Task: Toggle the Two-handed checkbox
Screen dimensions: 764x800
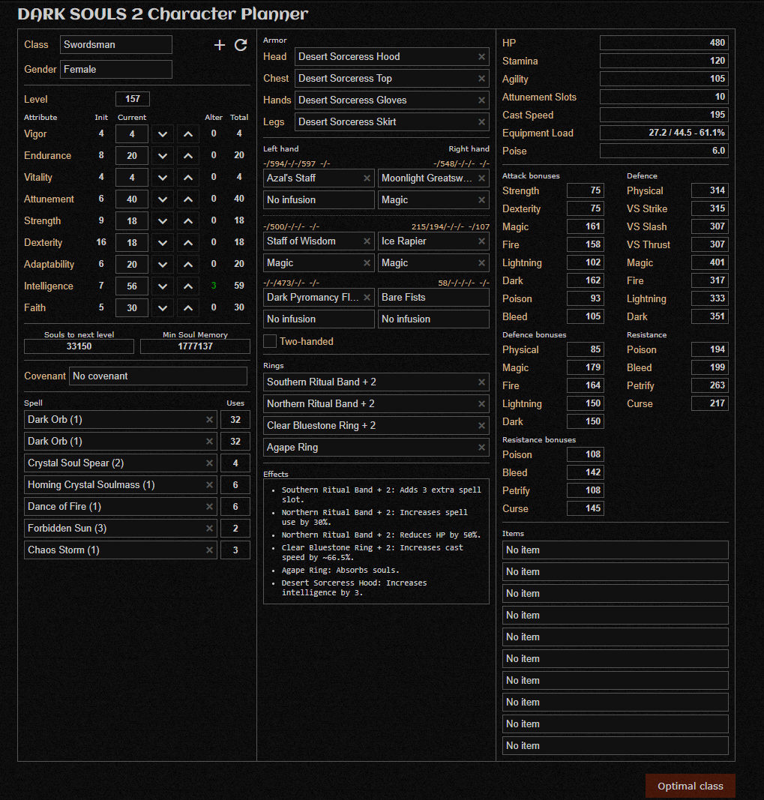Action: tap(270, 341)
